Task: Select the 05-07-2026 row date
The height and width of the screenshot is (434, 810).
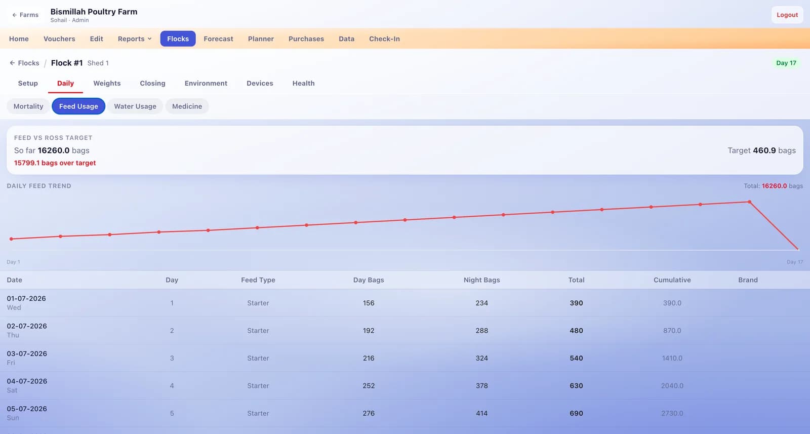Action: point(26,409)
